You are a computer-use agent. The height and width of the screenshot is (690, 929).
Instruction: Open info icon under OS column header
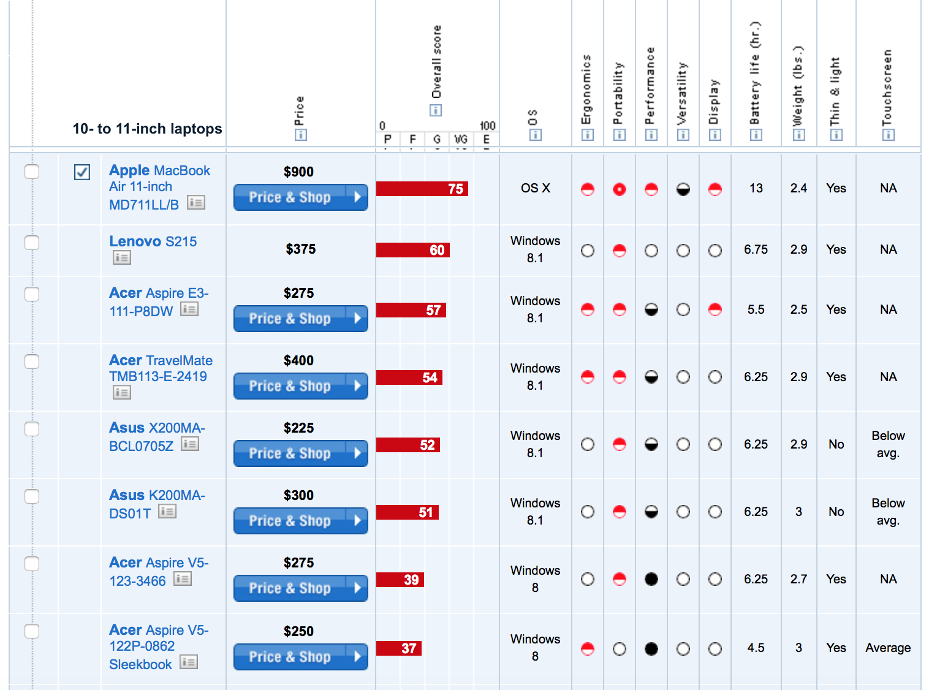tap(536, 135)
